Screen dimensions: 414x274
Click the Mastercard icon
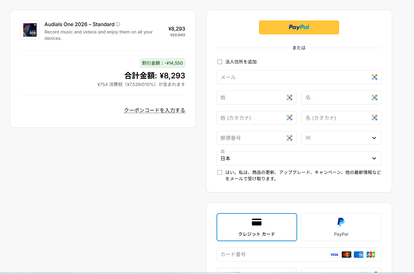(x=346, y=255)
